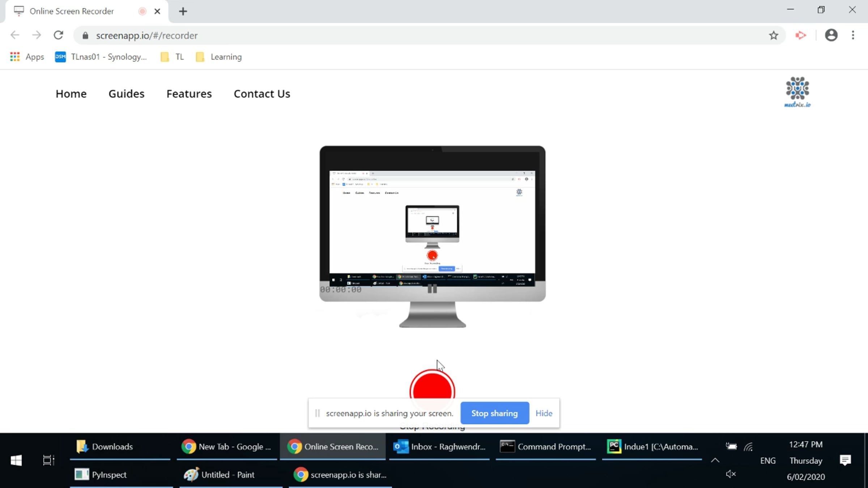Change the ENG input language
This screenshot has width=868, height=488.
(x=768, y=461)
